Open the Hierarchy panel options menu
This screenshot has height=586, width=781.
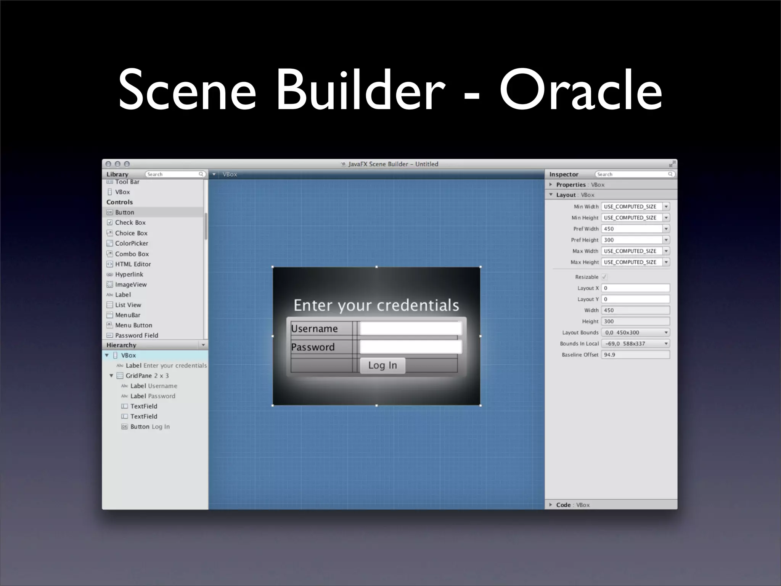(203, 345)
